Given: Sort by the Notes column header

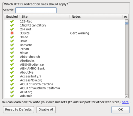Looking at the screenshot, I should [x=96, y=16].
